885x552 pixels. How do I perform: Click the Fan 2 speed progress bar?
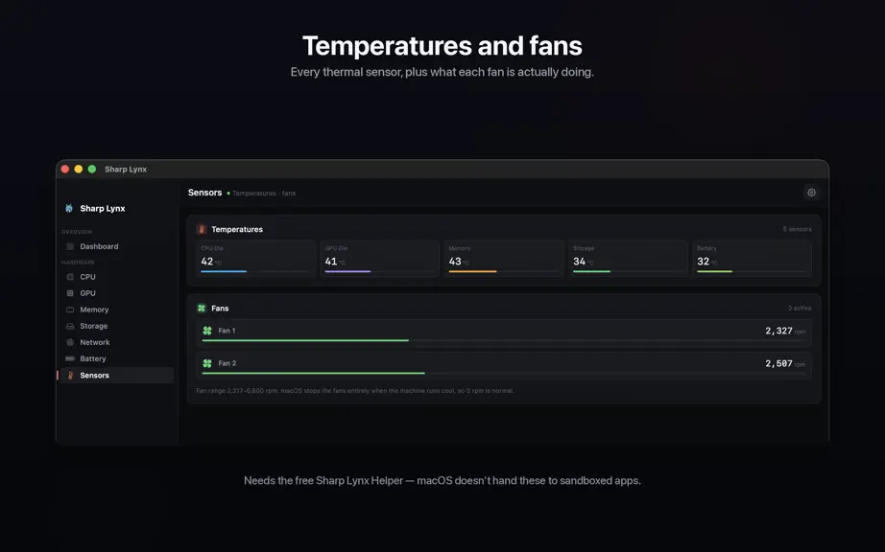[x=504, y=373]
